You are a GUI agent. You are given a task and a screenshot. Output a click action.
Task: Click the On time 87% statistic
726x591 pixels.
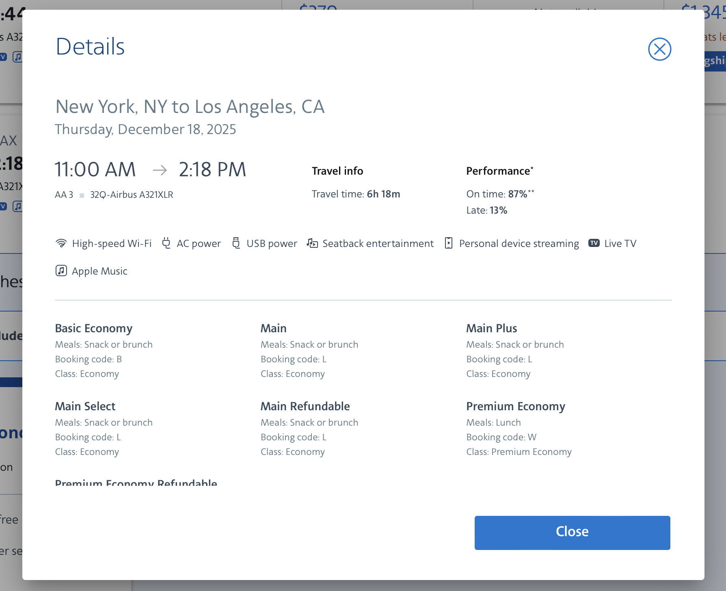pos(500,194)
